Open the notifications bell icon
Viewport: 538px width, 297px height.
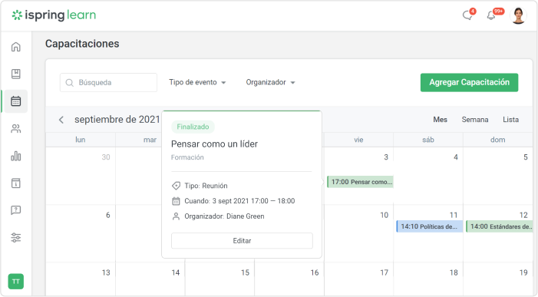[x=491, y=15]
